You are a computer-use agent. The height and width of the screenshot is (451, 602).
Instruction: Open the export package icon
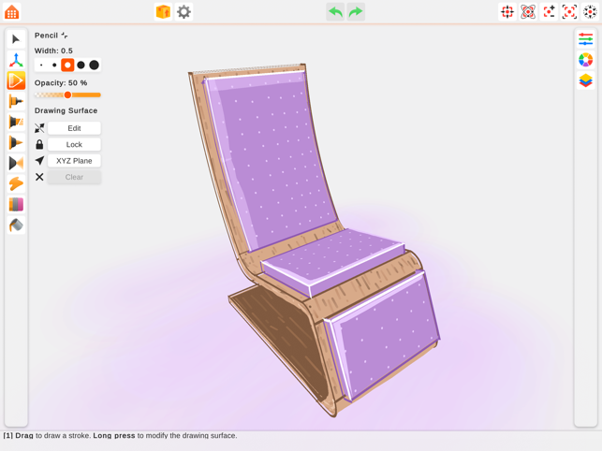tap(163, 12)
